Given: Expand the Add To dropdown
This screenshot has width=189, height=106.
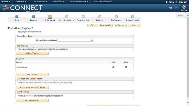Looking at the screenshot, I should click(172, 8).
